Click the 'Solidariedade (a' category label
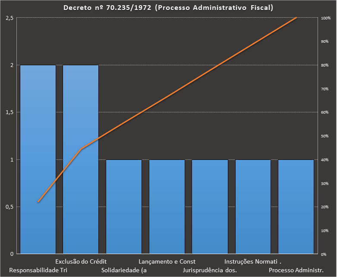The width and height of the screenshot is (337, 277). (124, 271)
